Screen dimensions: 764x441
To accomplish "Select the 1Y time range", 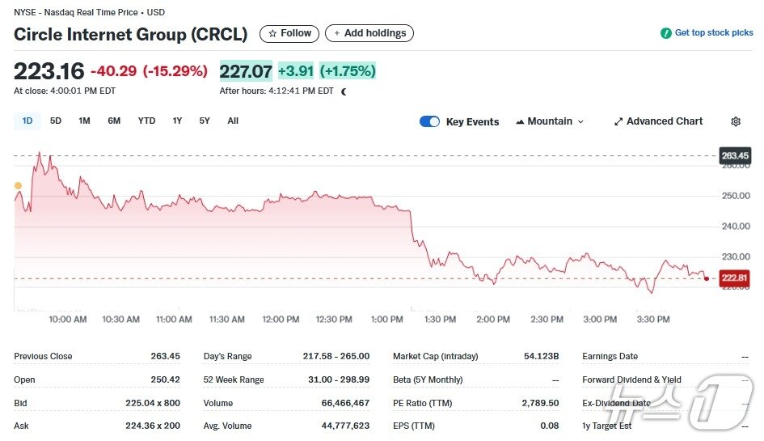I will click(177, 121).
